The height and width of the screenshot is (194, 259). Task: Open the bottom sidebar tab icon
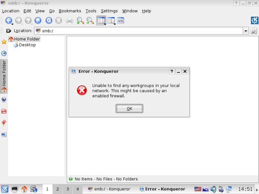pyautogui.click(x=4, y=135)
